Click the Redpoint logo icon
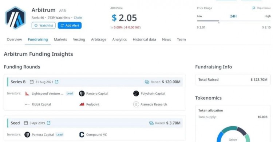Image resolution: width=273 pixels, height=142 pixels. (82, 104)
